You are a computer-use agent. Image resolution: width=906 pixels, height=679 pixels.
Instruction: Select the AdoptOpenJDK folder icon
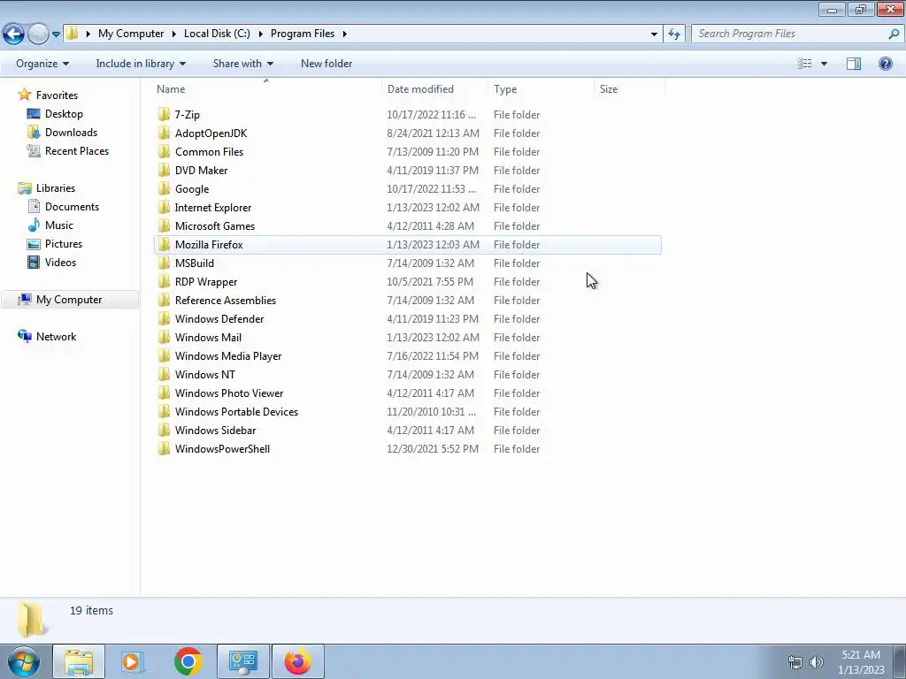click(164, 133)
